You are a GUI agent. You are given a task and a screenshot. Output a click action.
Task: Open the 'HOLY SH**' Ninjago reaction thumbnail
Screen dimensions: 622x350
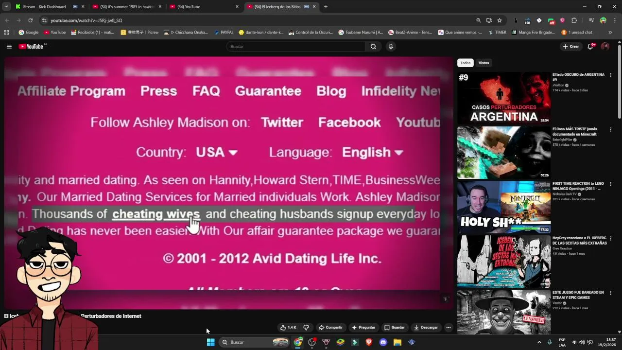pos(503,207)
